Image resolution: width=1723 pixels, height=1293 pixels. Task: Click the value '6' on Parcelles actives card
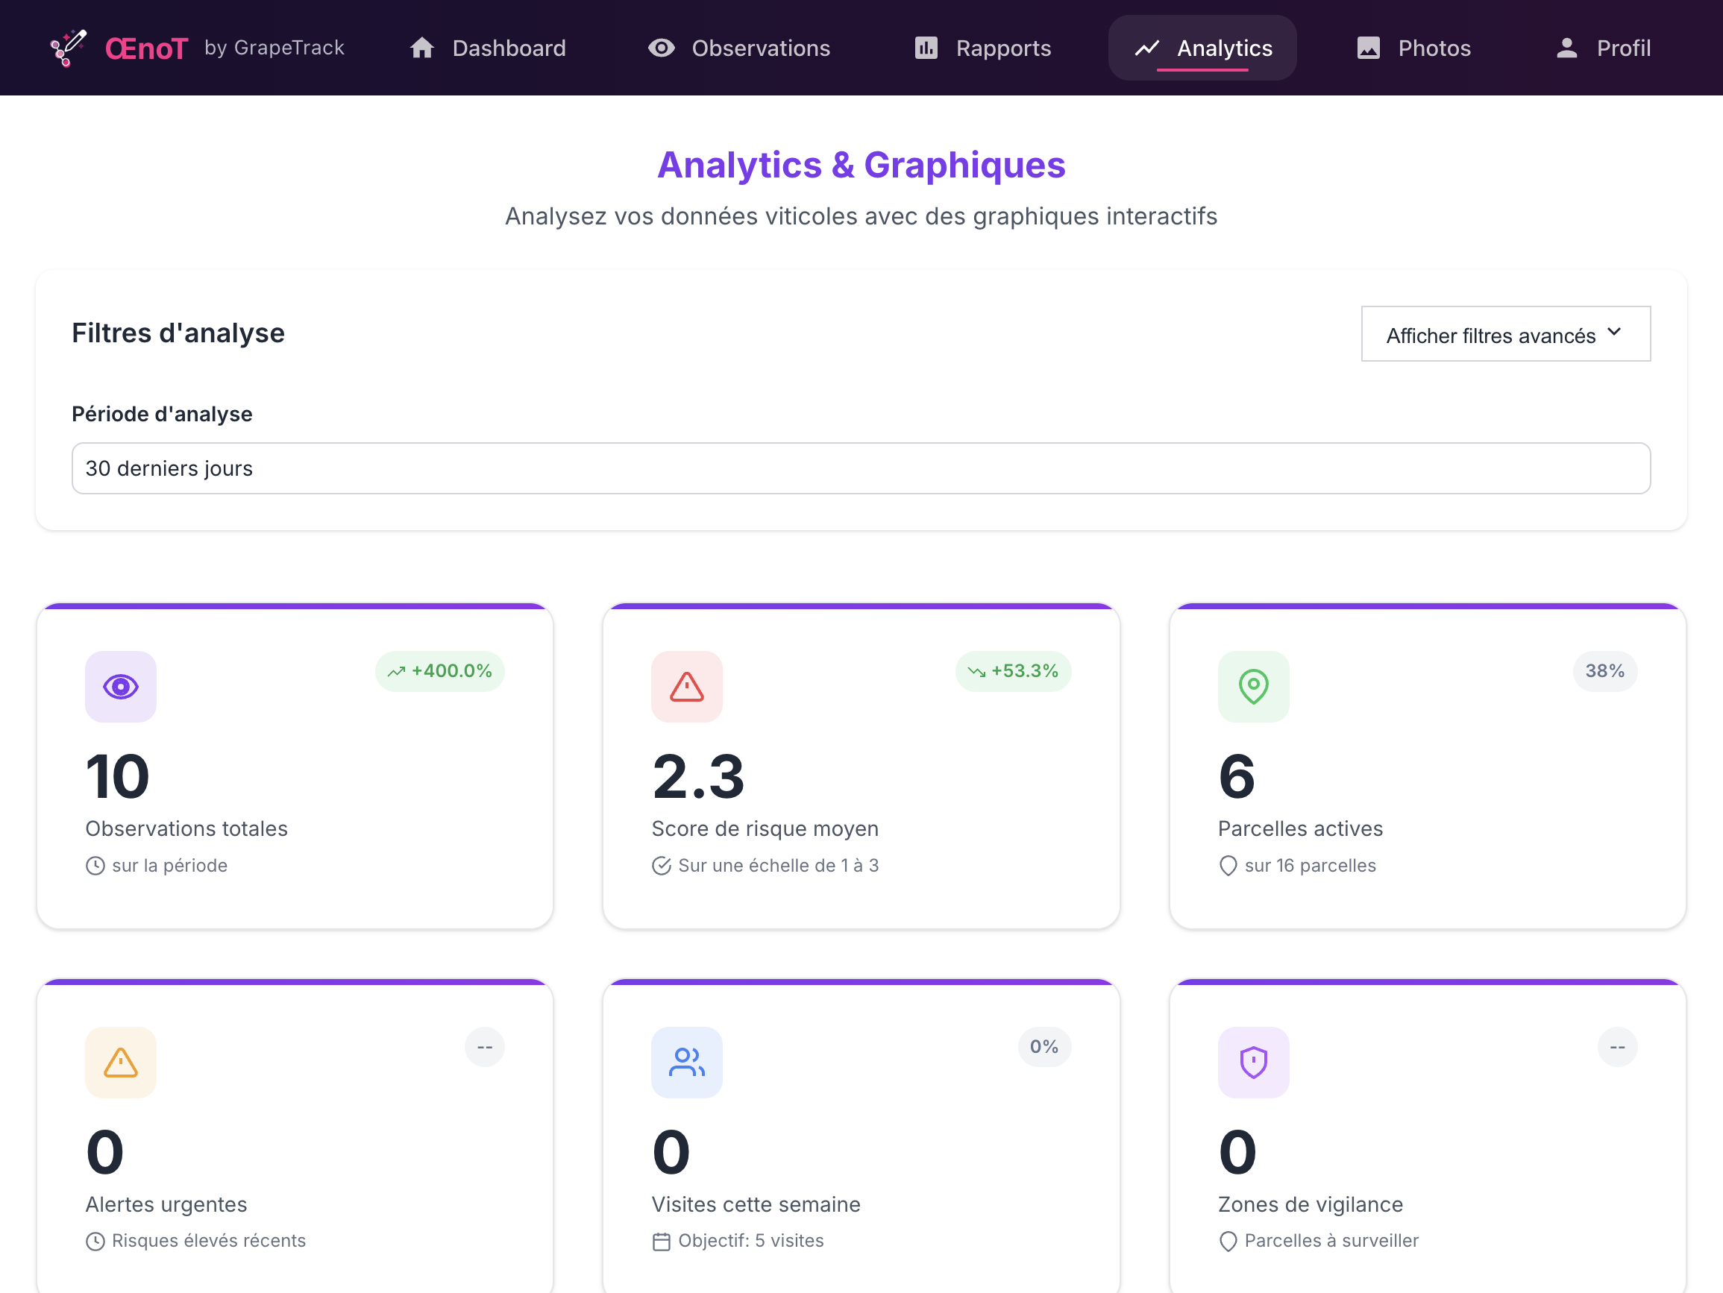coord(1237,776)
